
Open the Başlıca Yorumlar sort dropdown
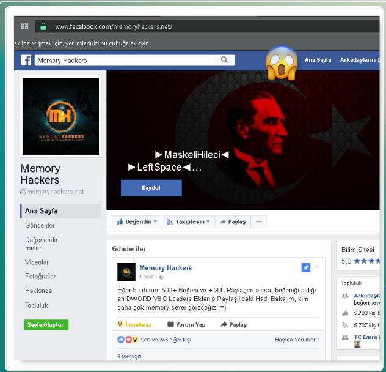point(297,340)
